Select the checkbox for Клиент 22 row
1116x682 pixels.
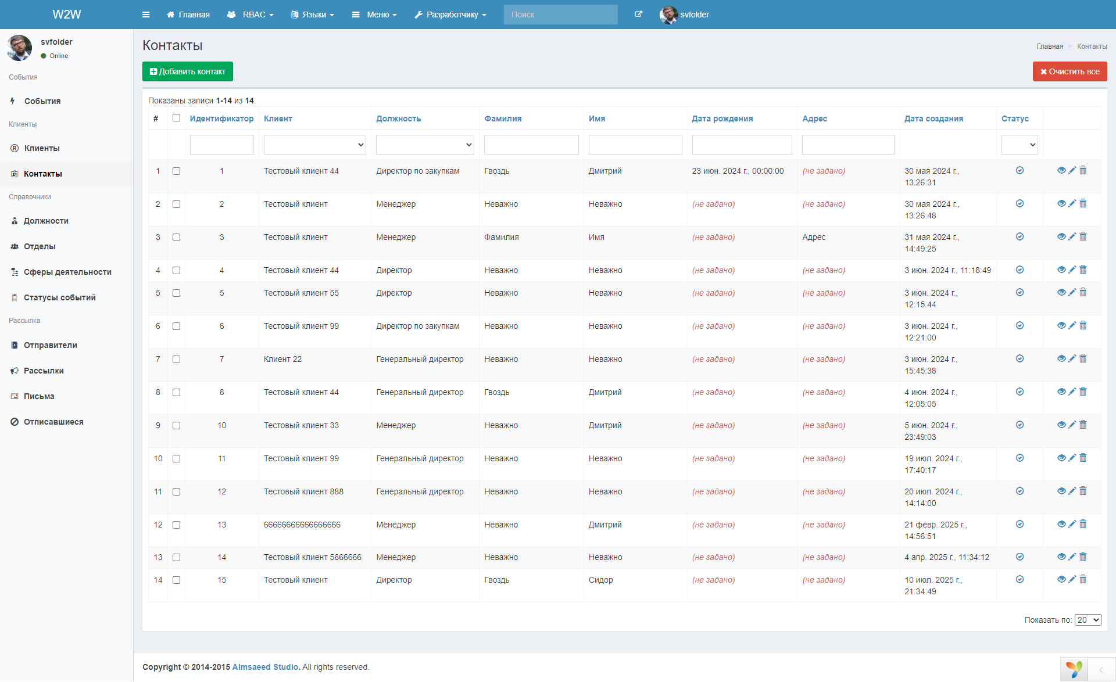pos(176,360)
